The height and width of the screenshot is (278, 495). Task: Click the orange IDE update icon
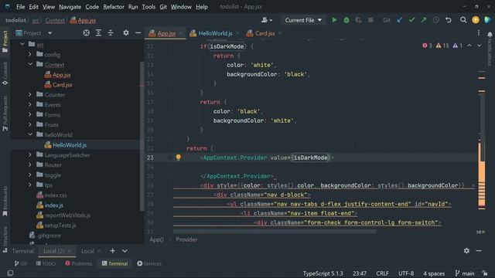(476, 20)
